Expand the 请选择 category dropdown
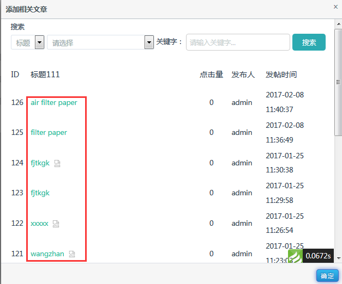342x284 pixels. coord(100,42)
